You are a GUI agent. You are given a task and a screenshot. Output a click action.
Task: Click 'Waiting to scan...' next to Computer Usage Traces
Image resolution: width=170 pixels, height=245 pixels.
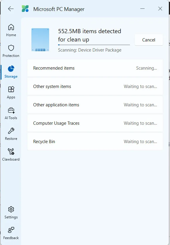coord(140,123)
